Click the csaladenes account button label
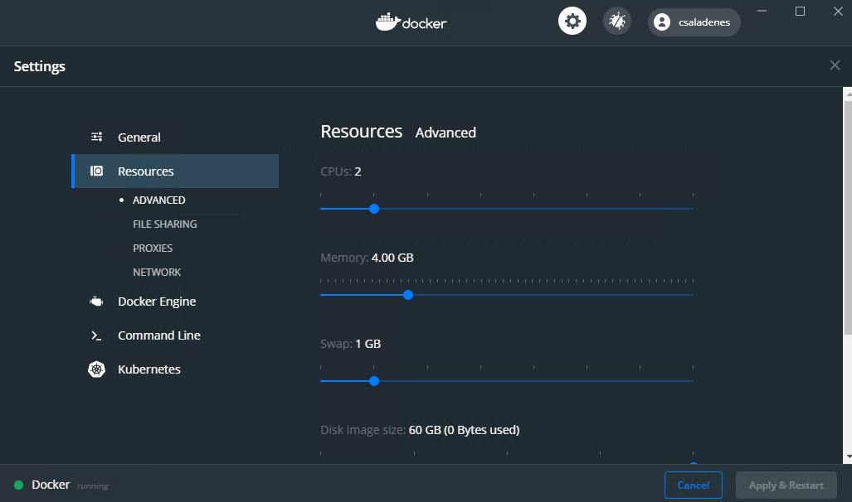Screen dimensions: 852x502 [x=704, y=22]
